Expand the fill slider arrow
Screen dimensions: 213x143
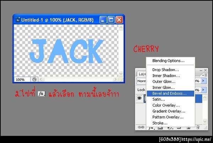[x=203, y=90]
